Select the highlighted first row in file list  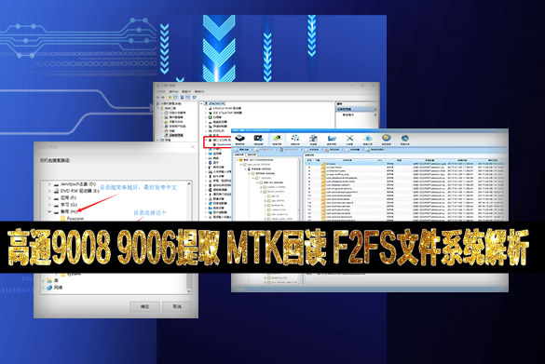point(405,163)
